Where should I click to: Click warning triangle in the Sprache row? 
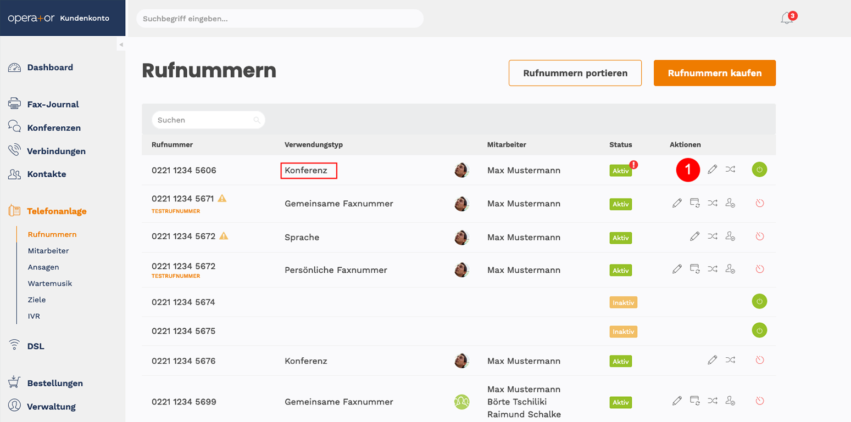[224, 235]
